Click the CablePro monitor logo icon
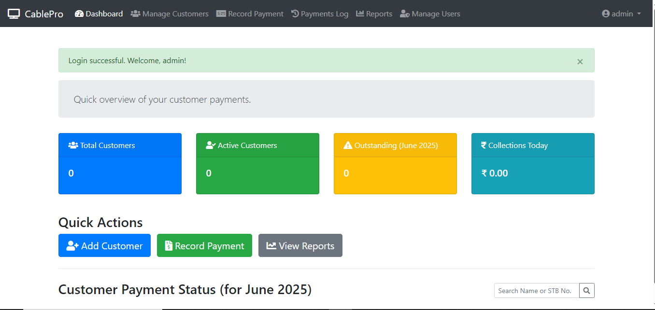The height and width of the screenshot is (310, 655). click(x=14, y=14)
